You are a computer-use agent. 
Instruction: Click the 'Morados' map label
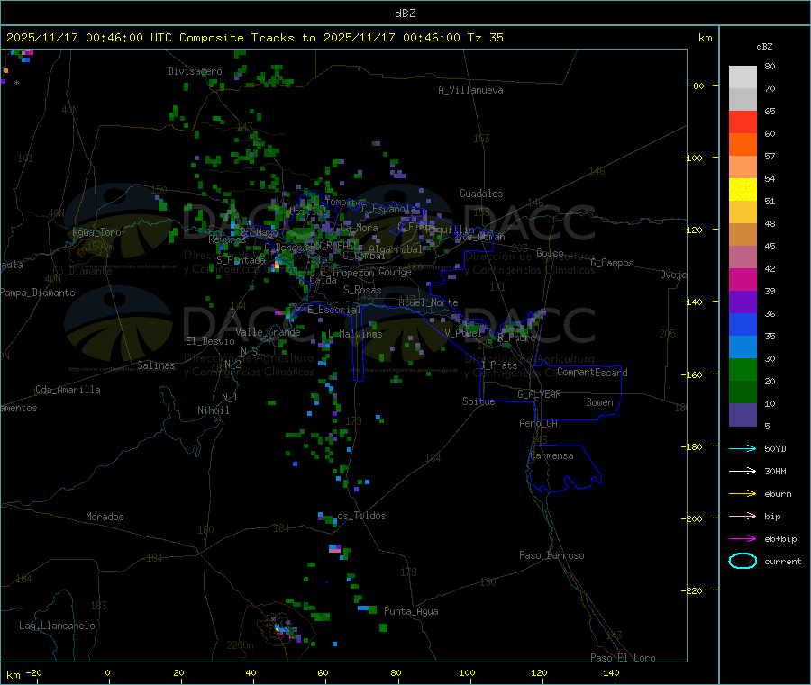(x=105, y=517)
